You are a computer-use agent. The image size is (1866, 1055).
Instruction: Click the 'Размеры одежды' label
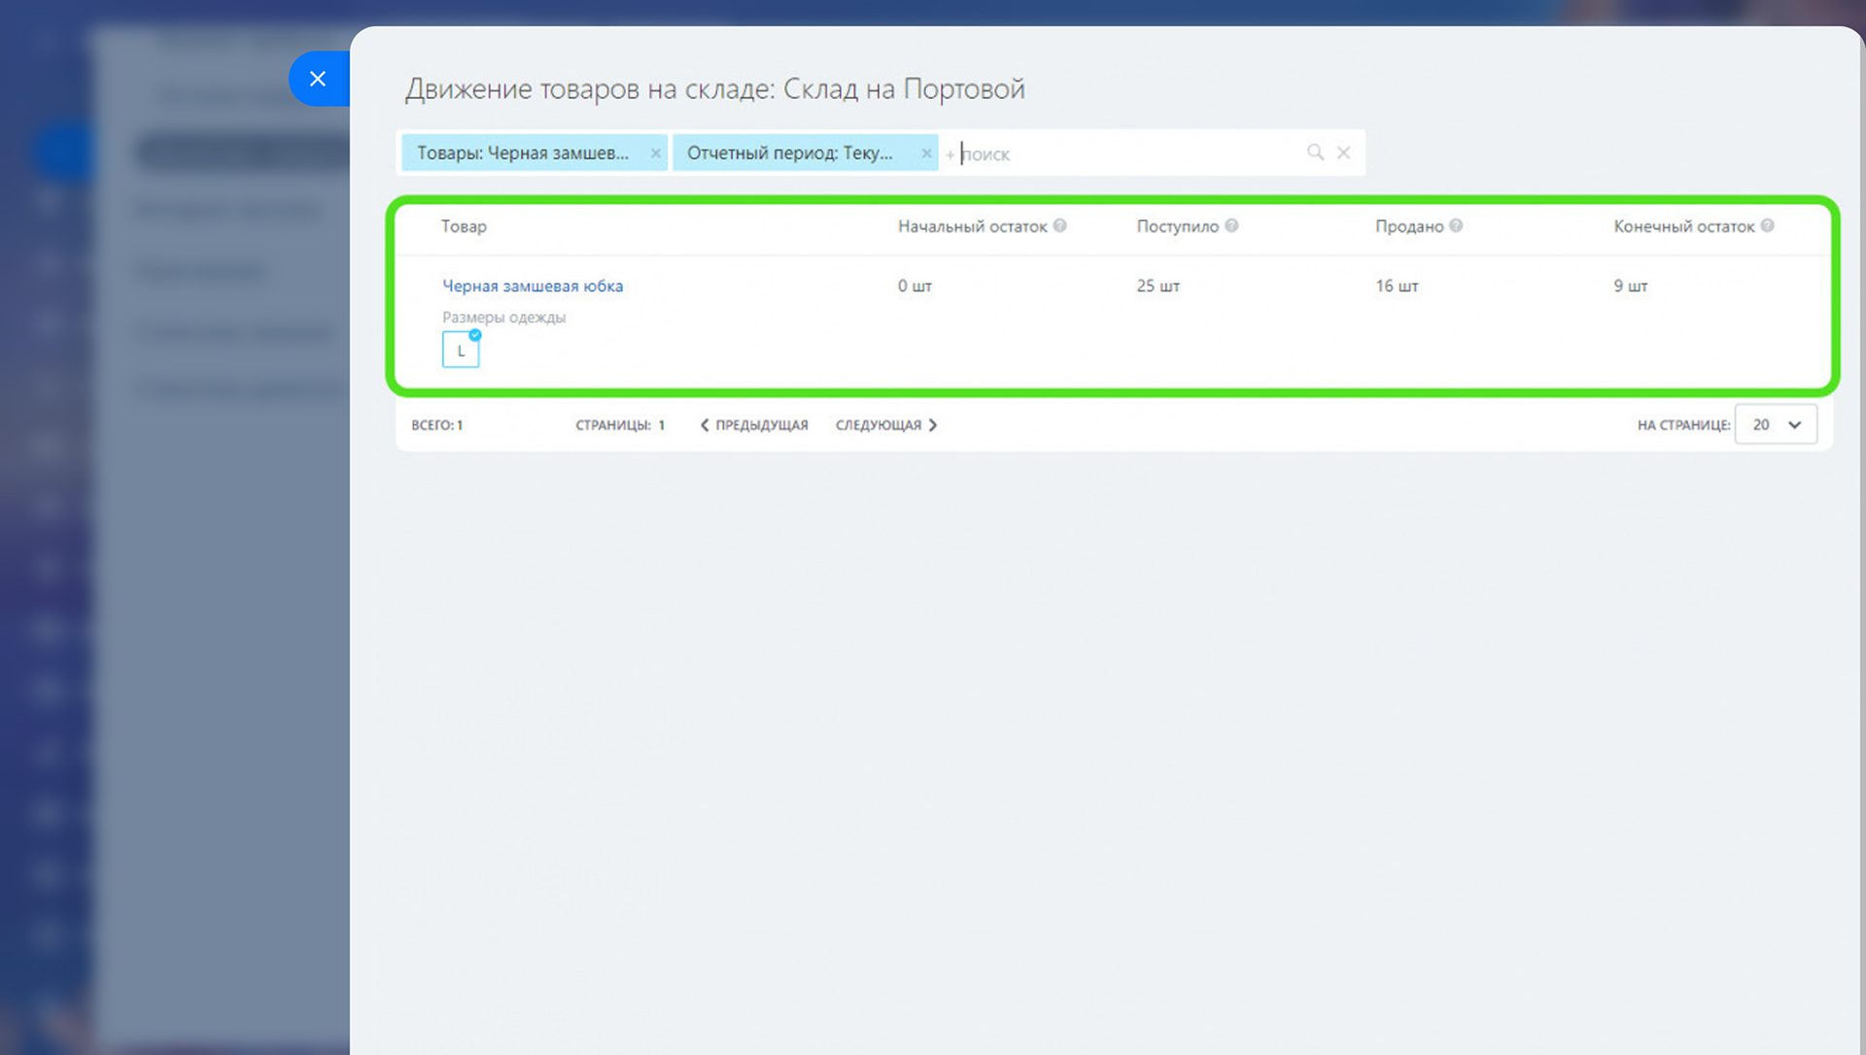pos(503,317)
